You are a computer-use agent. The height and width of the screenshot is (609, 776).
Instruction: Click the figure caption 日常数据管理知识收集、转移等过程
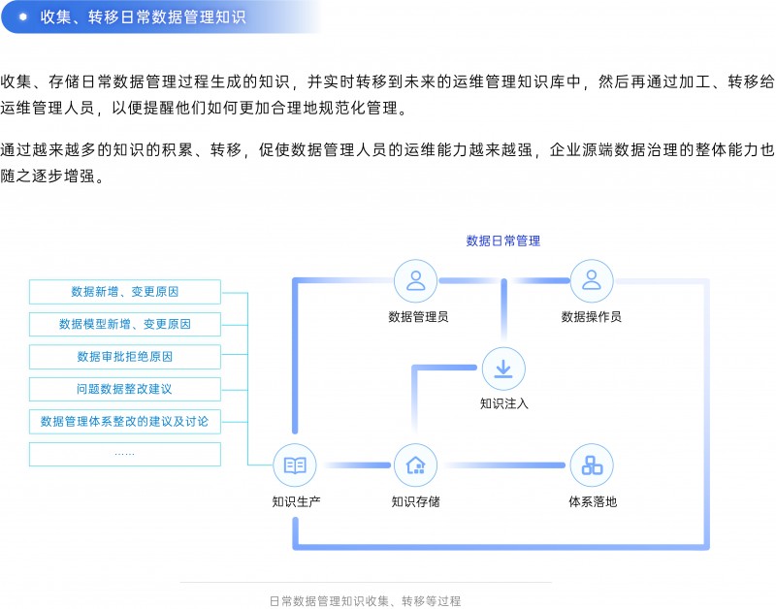[x=365, y=600]
